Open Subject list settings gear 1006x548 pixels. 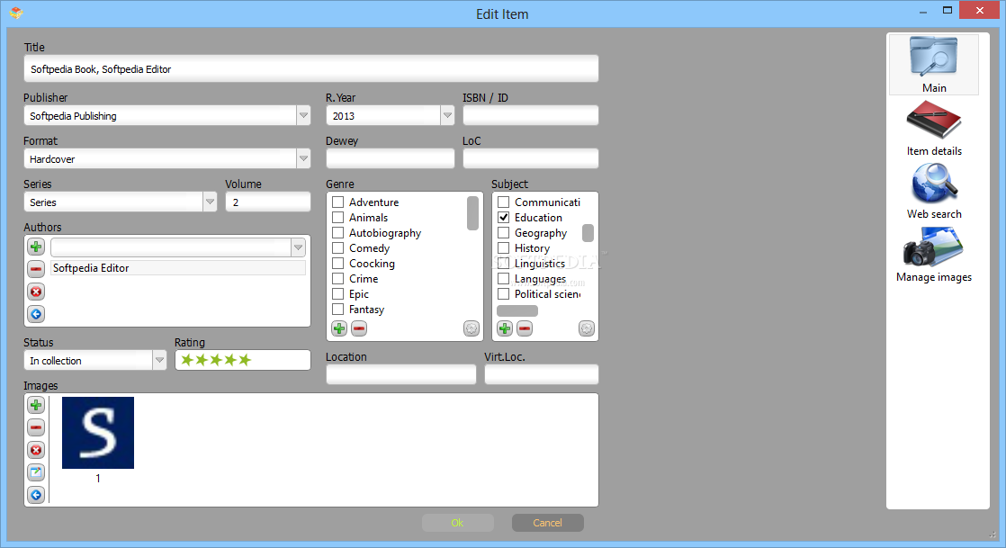click(x=587, y=328)
